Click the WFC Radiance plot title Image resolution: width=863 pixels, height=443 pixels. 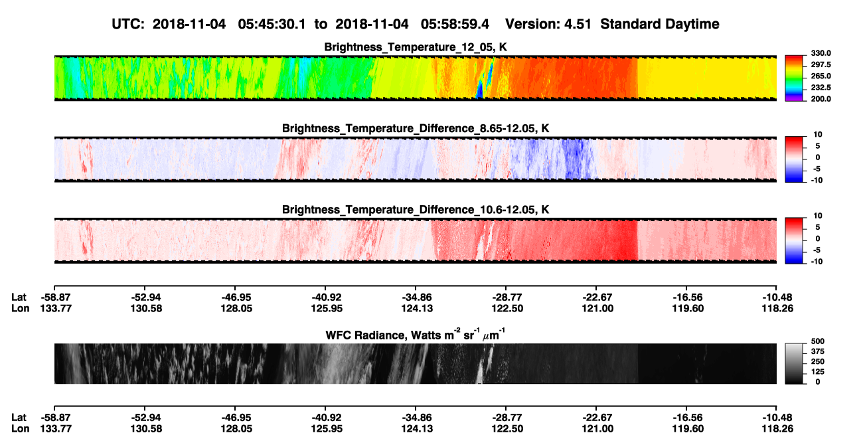pyautogui.click(x=416, y=334)
